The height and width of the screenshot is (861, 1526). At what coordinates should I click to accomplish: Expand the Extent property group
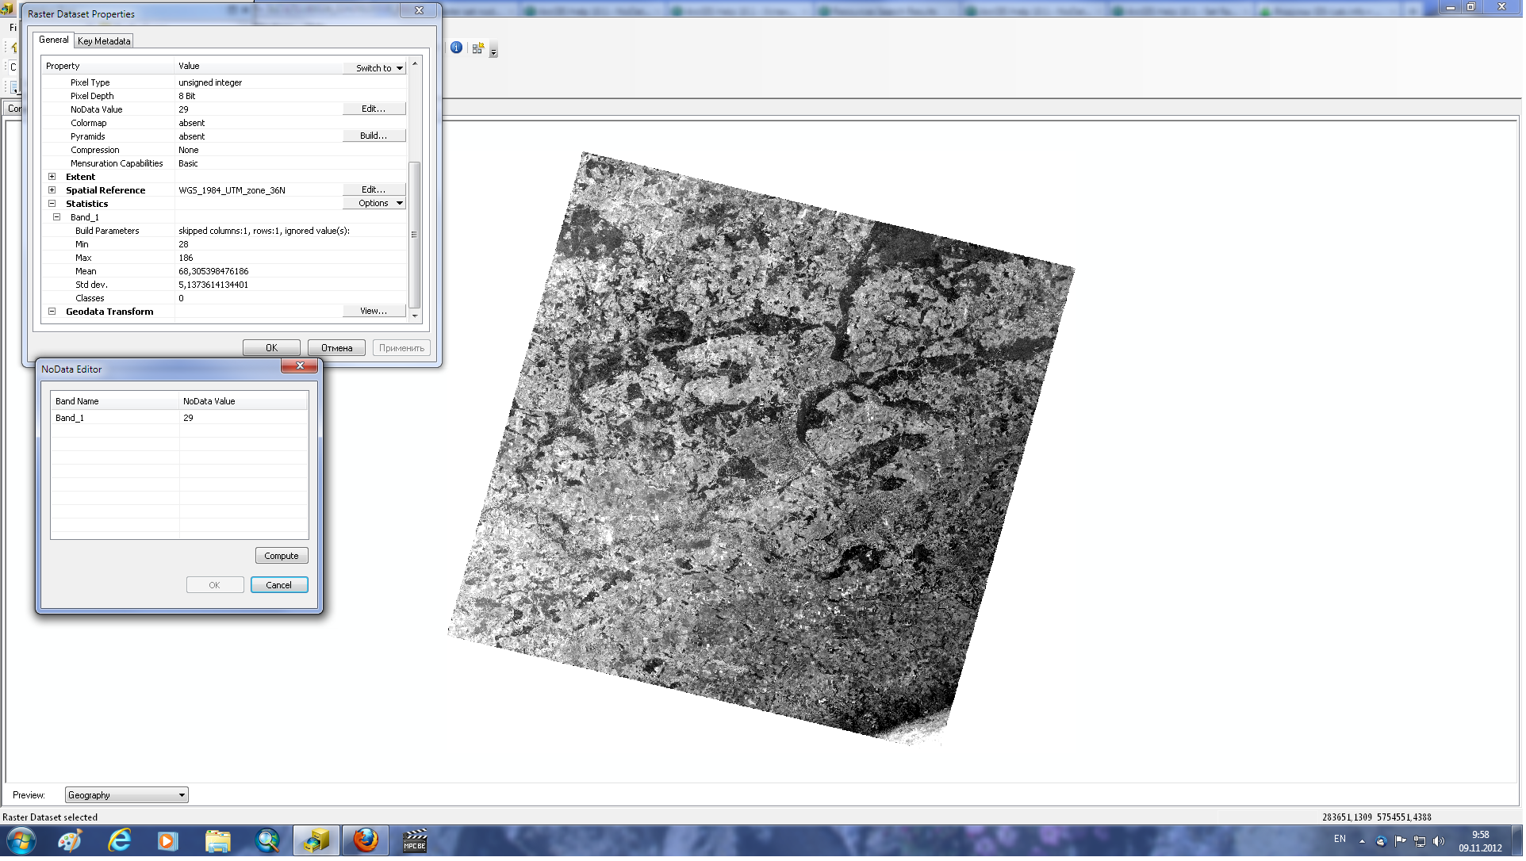[x=52, y=177]
